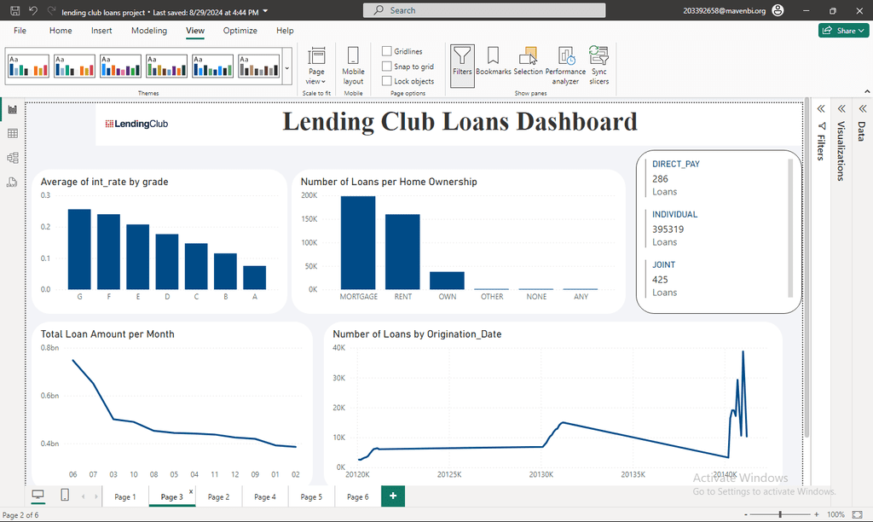Image resolution: width=873 pixels, height=522 pixels.
Task: Go to next page tabs arrow
Action: click(x=95, y=496)
